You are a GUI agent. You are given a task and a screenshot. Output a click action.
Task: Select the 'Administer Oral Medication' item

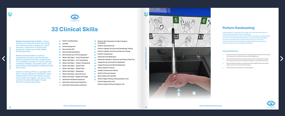pos(107,57)
